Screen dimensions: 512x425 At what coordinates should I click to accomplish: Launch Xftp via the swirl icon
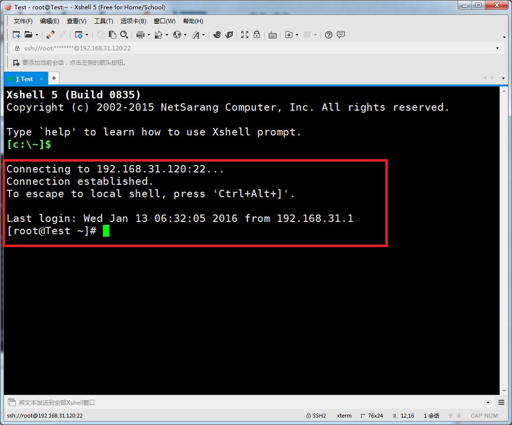[217, 35]
